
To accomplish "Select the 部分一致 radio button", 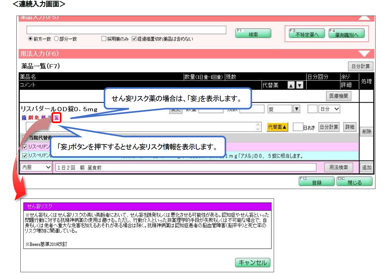I will click(56, 39).
